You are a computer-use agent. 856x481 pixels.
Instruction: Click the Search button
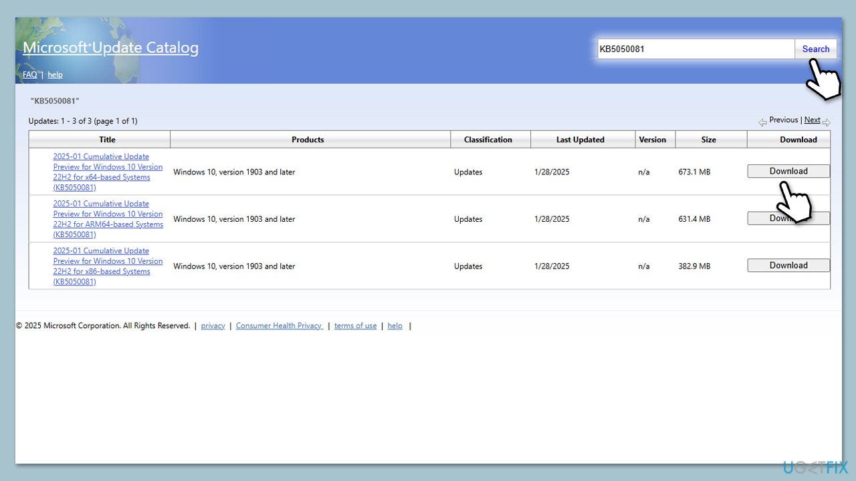[x=815, y=49]
